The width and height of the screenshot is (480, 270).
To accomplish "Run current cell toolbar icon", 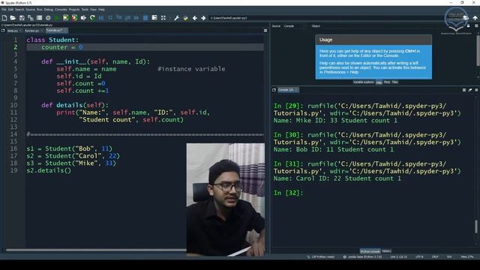I will coord(65,18).
